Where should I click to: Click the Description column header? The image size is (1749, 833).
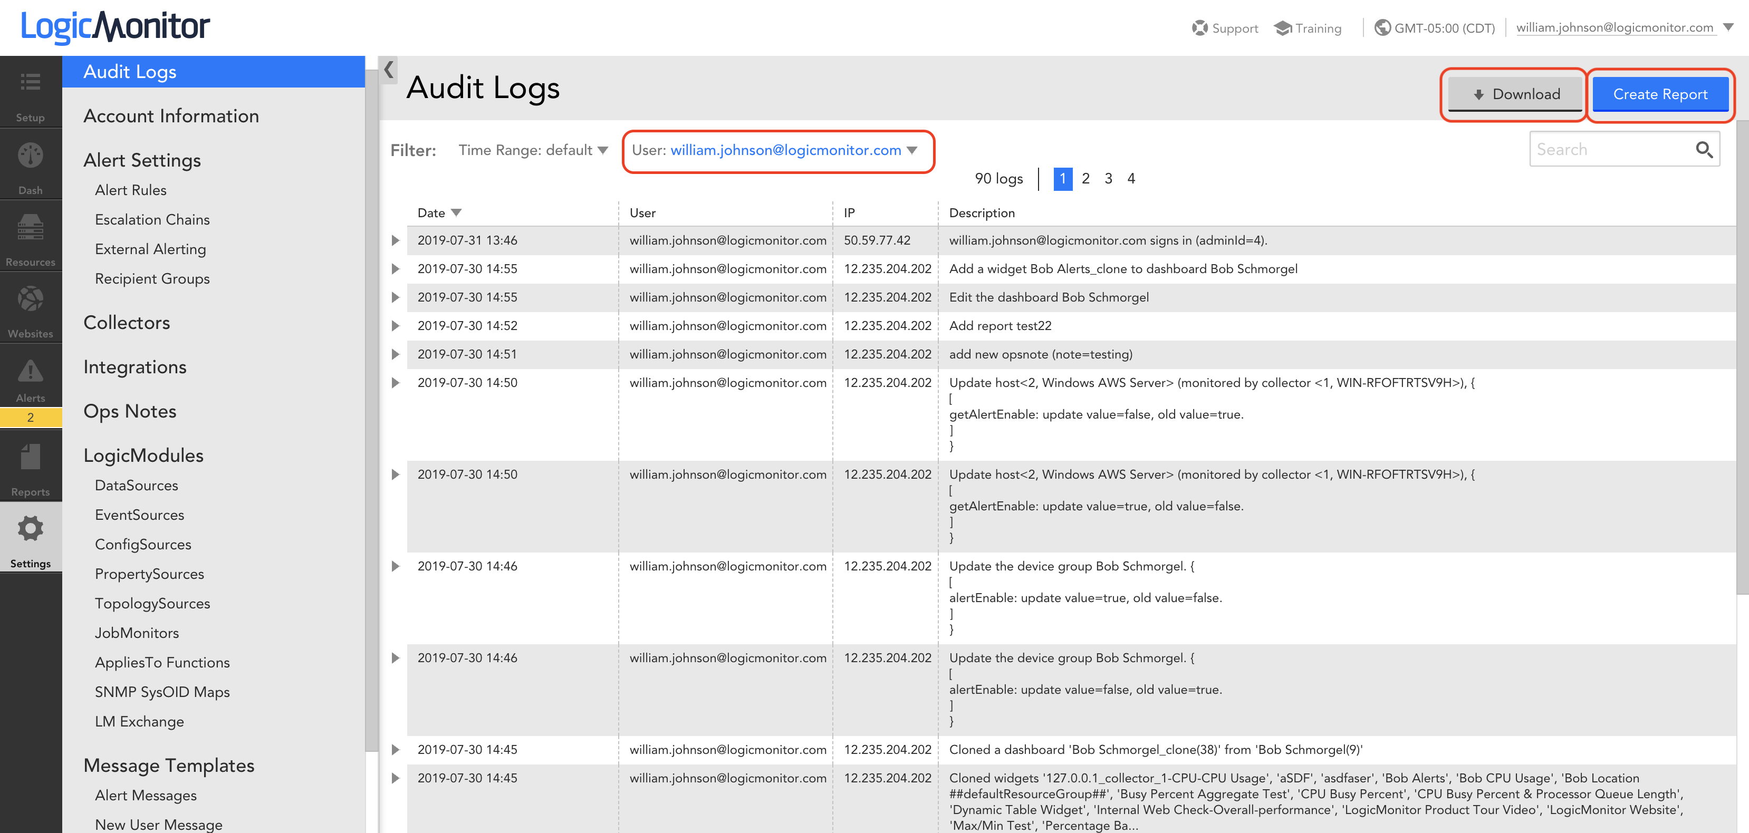point(982,212)
